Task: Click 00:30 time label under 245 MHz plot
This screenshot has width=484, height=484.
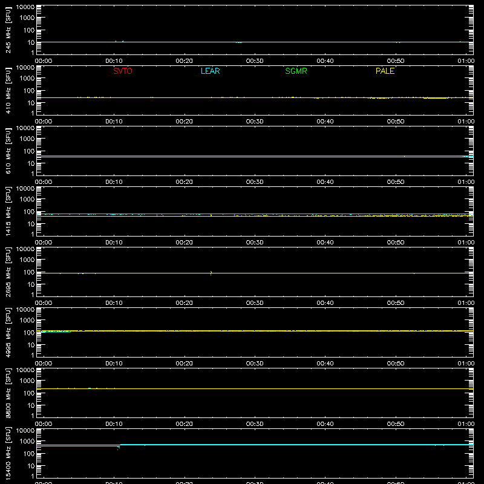Action: pyautogui.click(x=255, y=61)
